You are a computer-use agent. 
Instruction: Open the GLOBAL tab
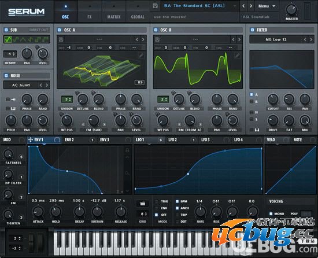point(138,12)
